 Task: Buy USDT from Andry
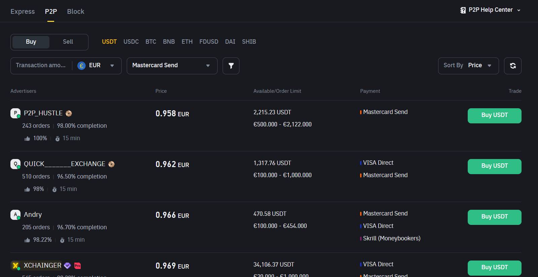pyautogui.click(x=495, y=217)
